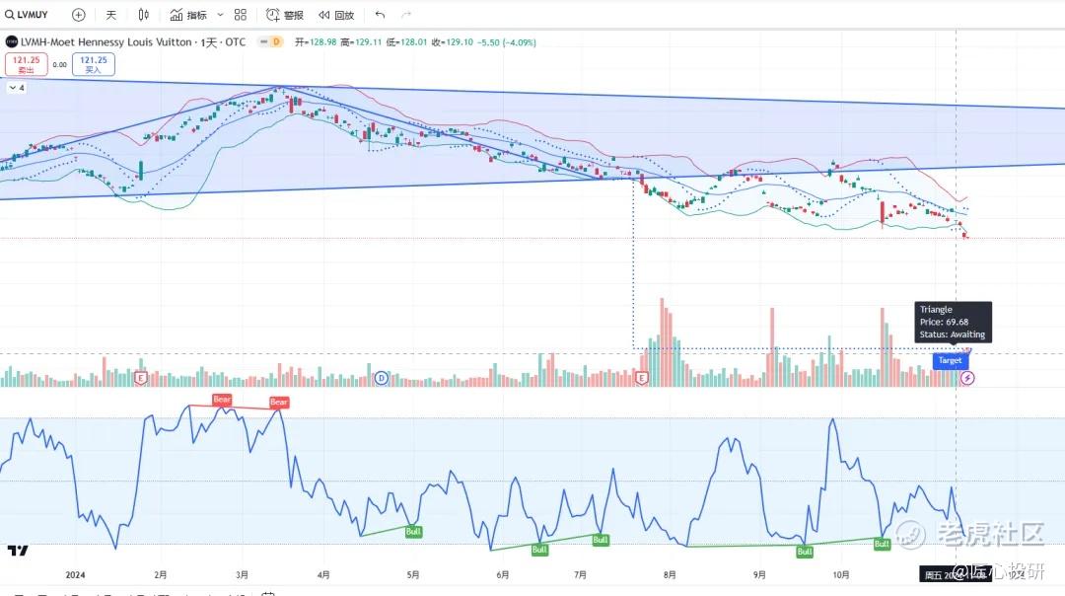
Task: Click the 6月 label on time axis
Action: [503, 575]
